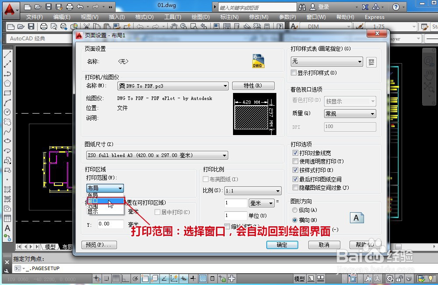The height and width of the screenshot is (285, 438).
Task: Open the 毫米 unit dropdown
Action: [261, 203]
